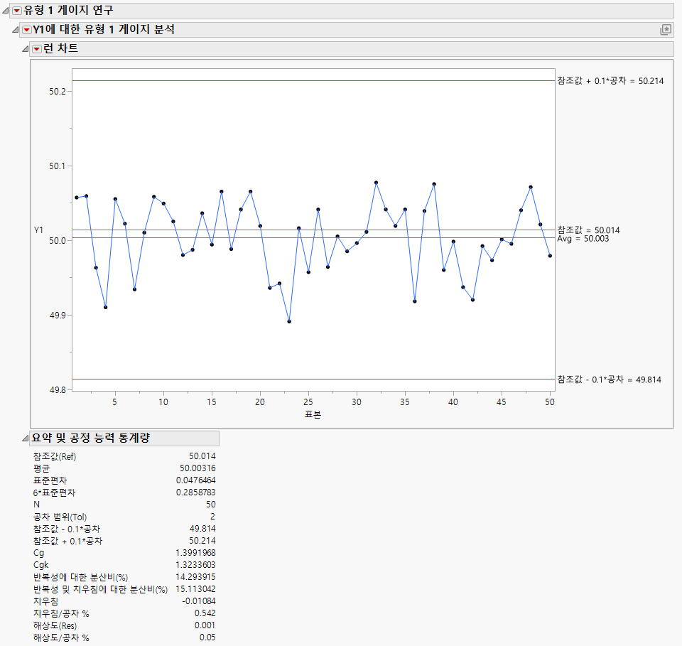Image resolution: width=682 pixels, height=646 pixels.
Task: Select the highest data point near sample 32
Action: coord(375,183)
